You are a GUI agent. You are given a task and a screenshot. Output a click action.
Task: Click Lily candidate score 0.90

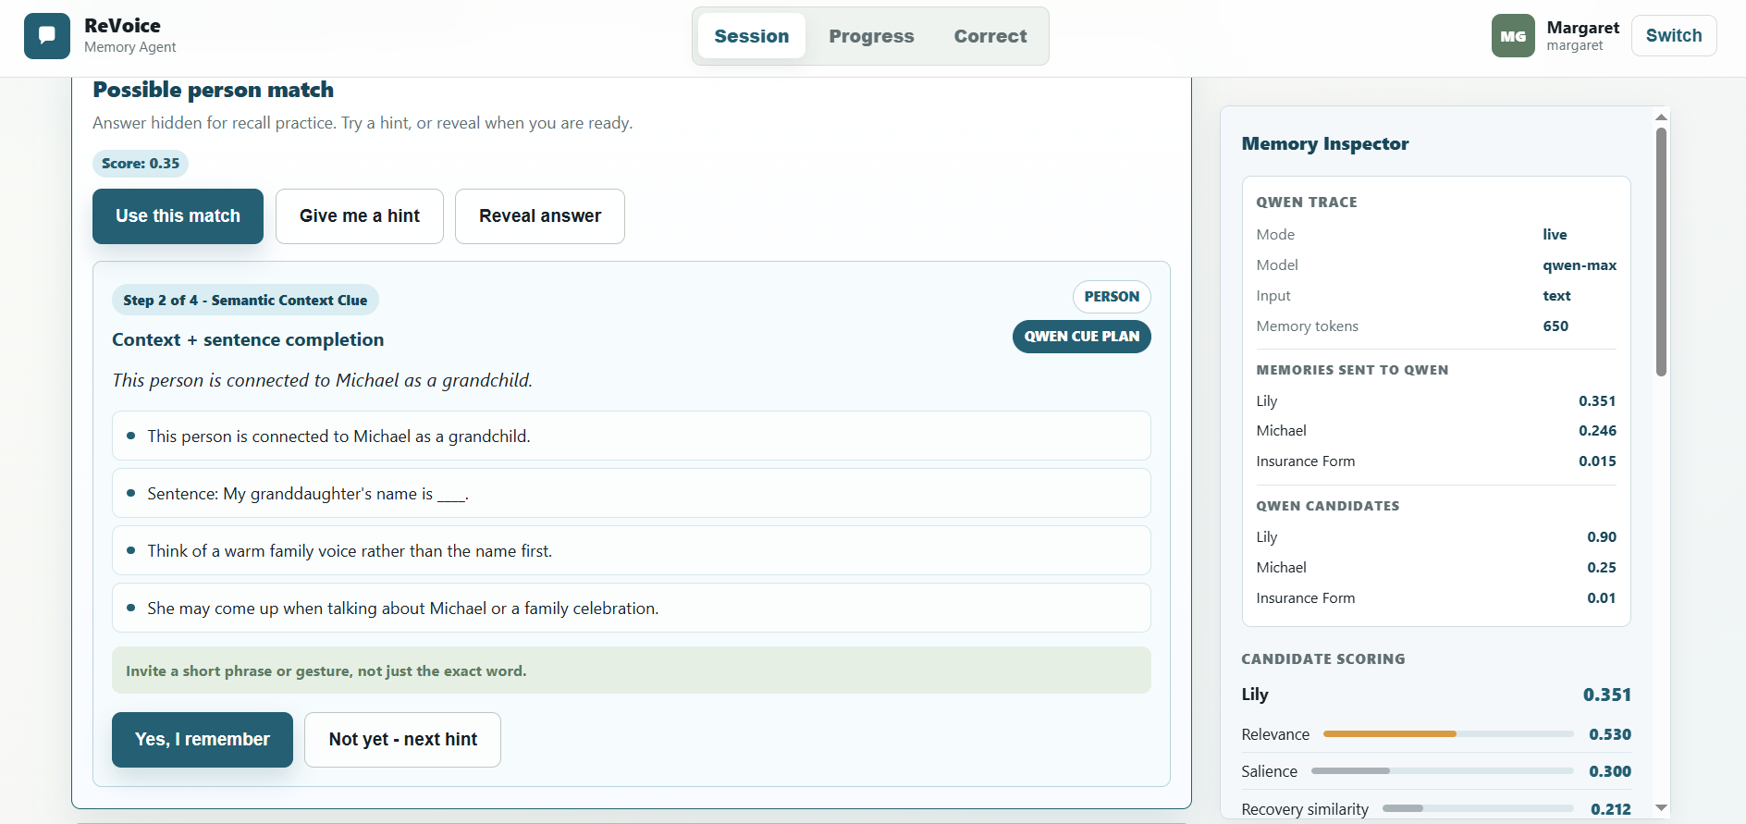click(1602, 537)
